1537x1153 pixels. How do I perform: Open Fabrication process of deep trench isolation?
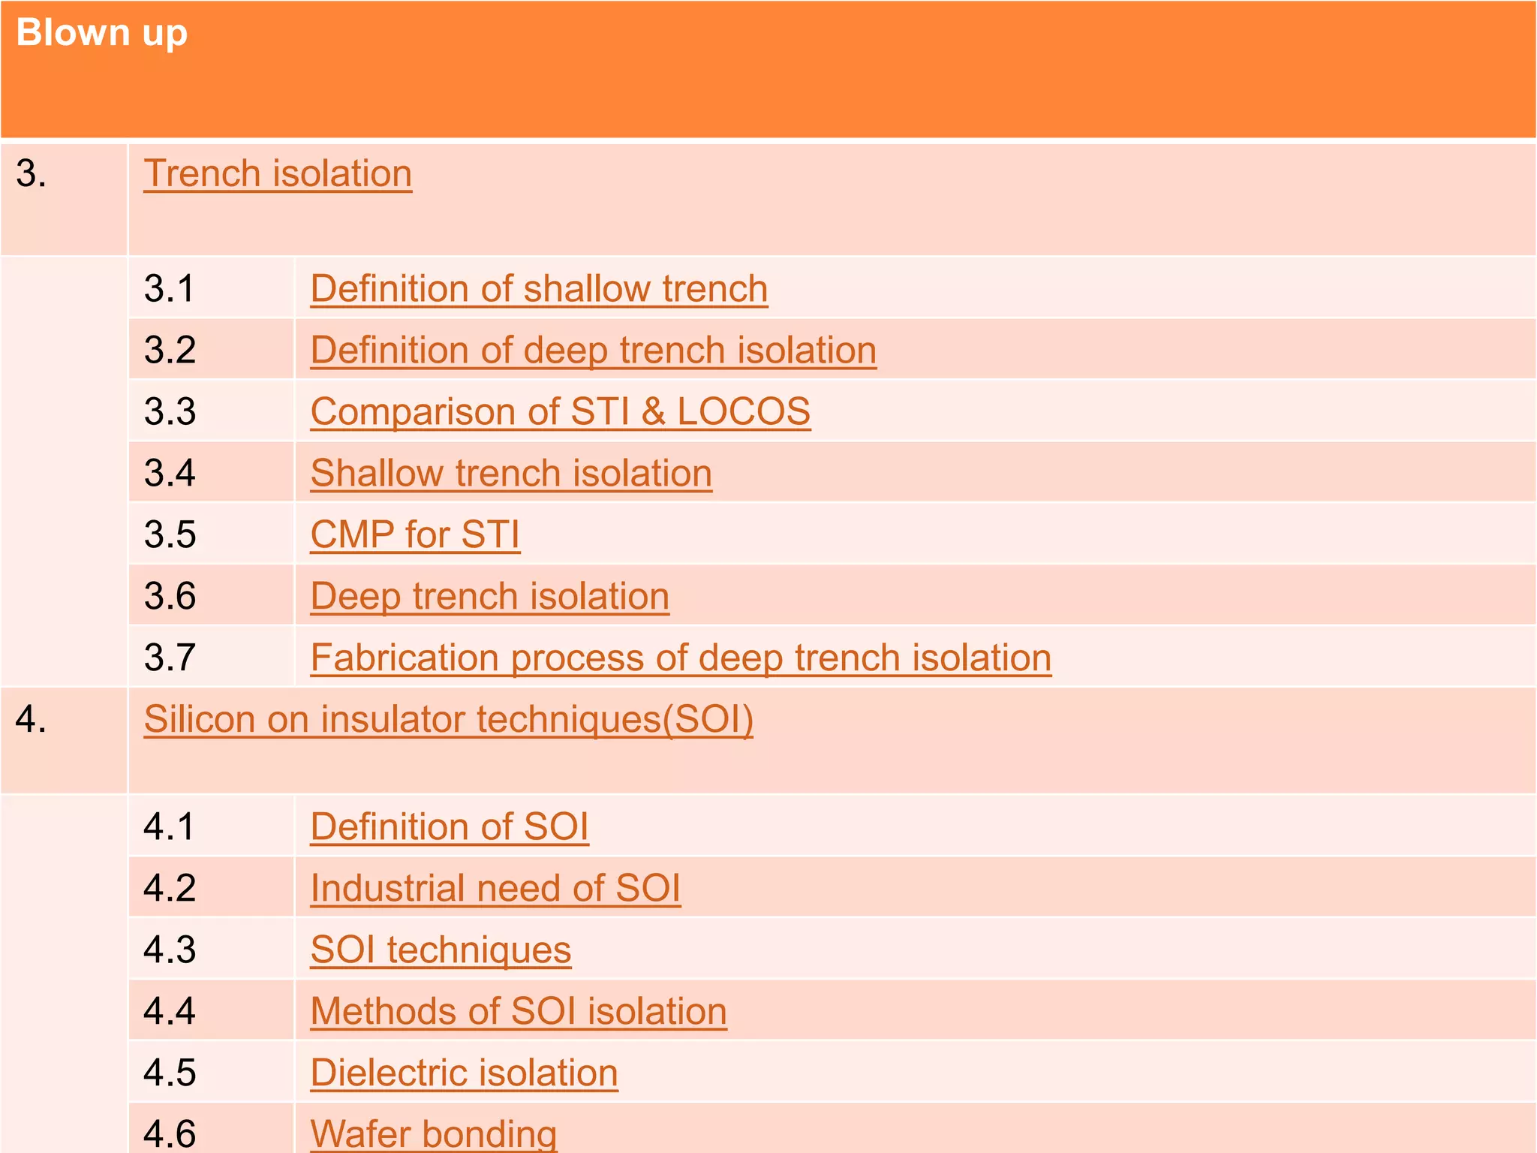click(x=681, y=658)
